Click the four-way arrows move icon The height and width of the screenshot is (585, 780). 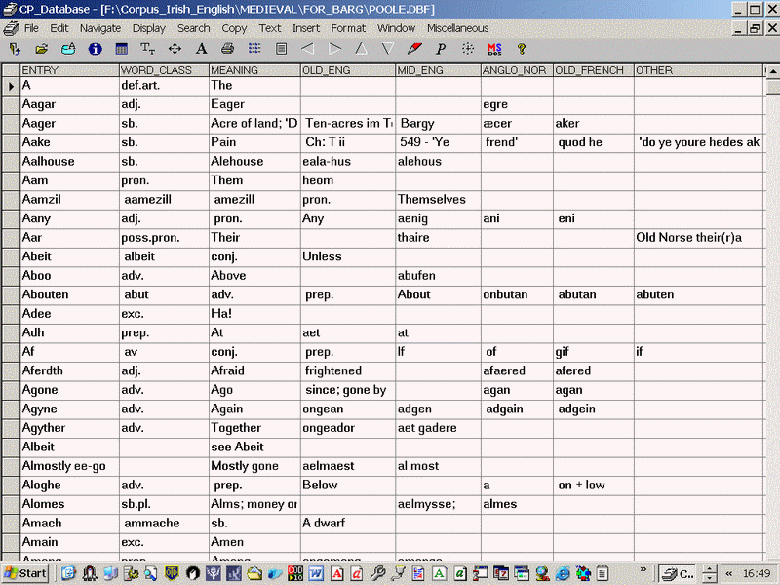pyautogui.click(x=175, y=48)
